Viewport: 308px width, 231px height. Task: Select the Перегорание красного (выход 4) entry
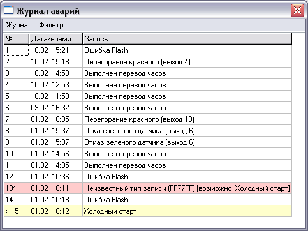[148, 62]
